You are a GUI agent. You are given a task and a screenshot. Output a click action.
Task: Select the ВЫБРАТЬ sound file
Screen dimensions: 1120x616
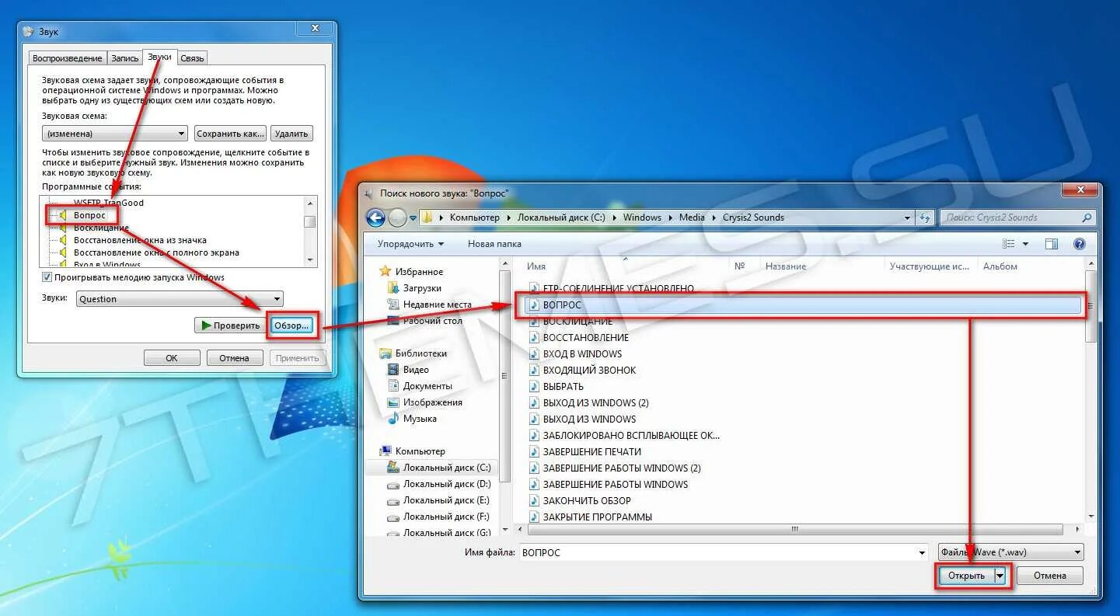[563, 387]
